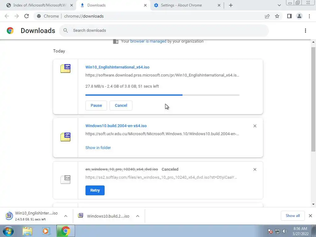Open the Downloads page more actions menu
The height and width of the screenshot is (237, 316).
(x=306, y=31)
